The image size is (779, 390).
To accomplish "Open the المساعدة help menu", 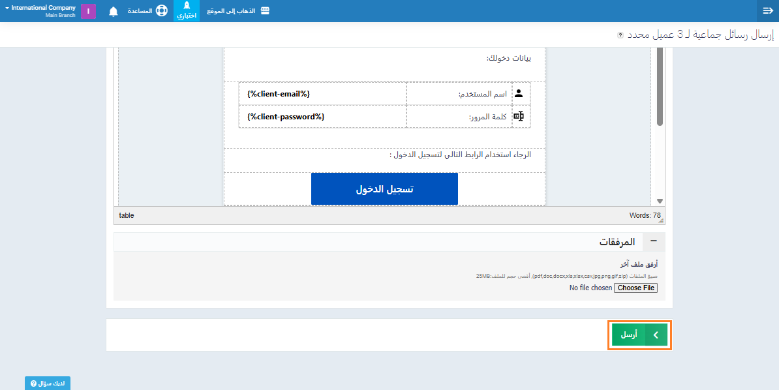I will pos(140,11).
